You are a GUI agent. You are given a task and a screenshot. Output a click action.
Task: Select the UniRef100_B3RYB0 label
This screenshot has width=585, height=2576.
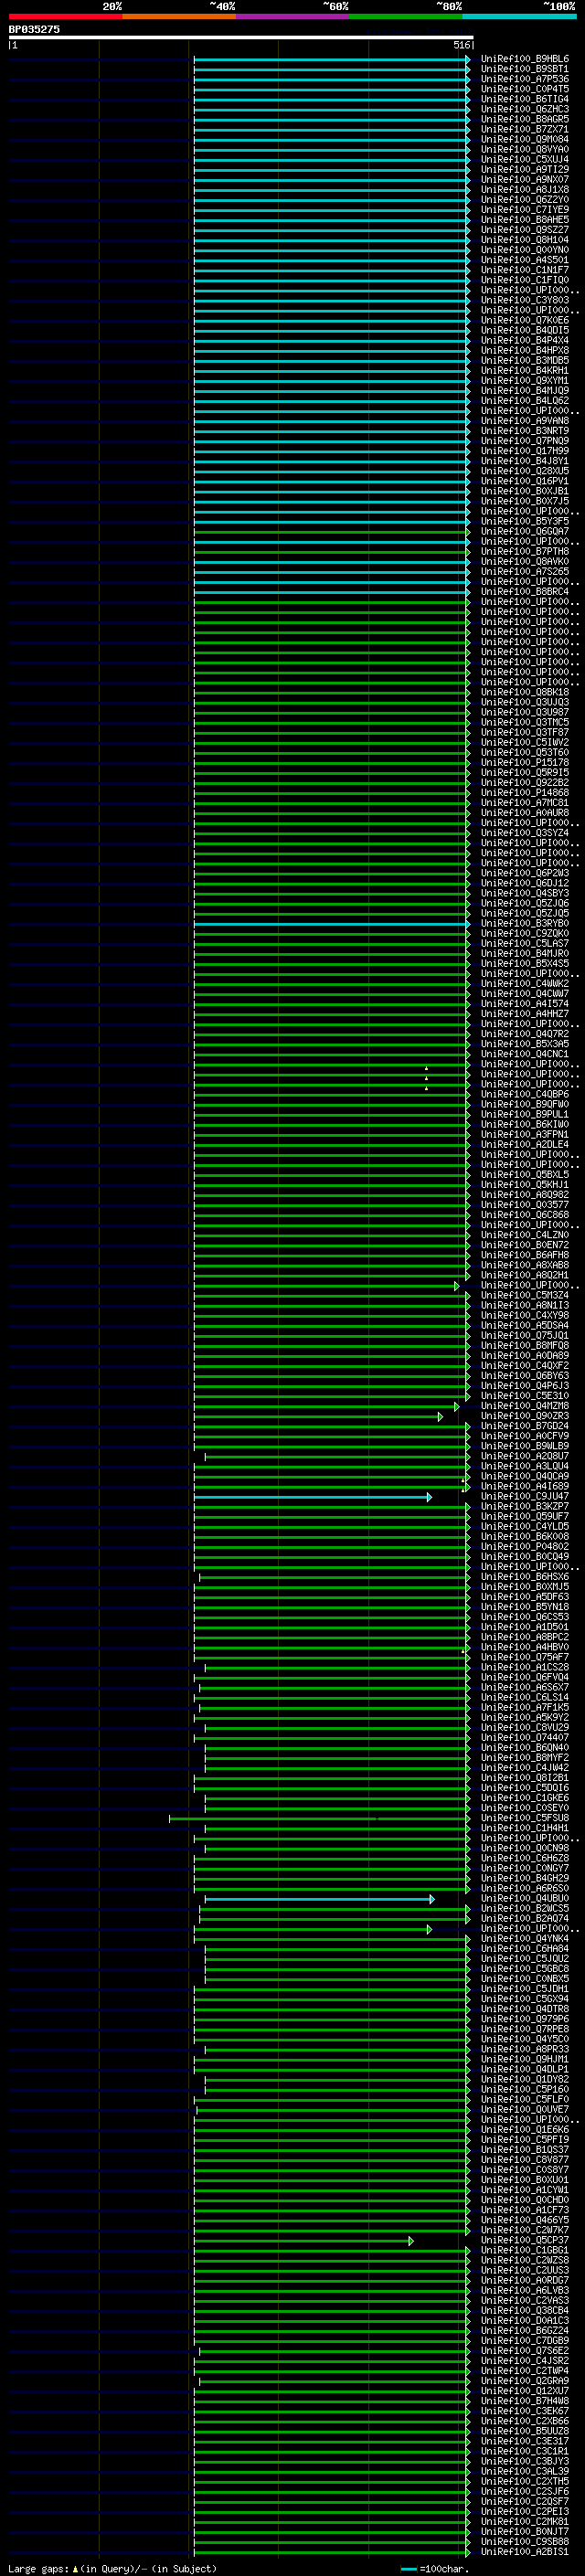525,923
